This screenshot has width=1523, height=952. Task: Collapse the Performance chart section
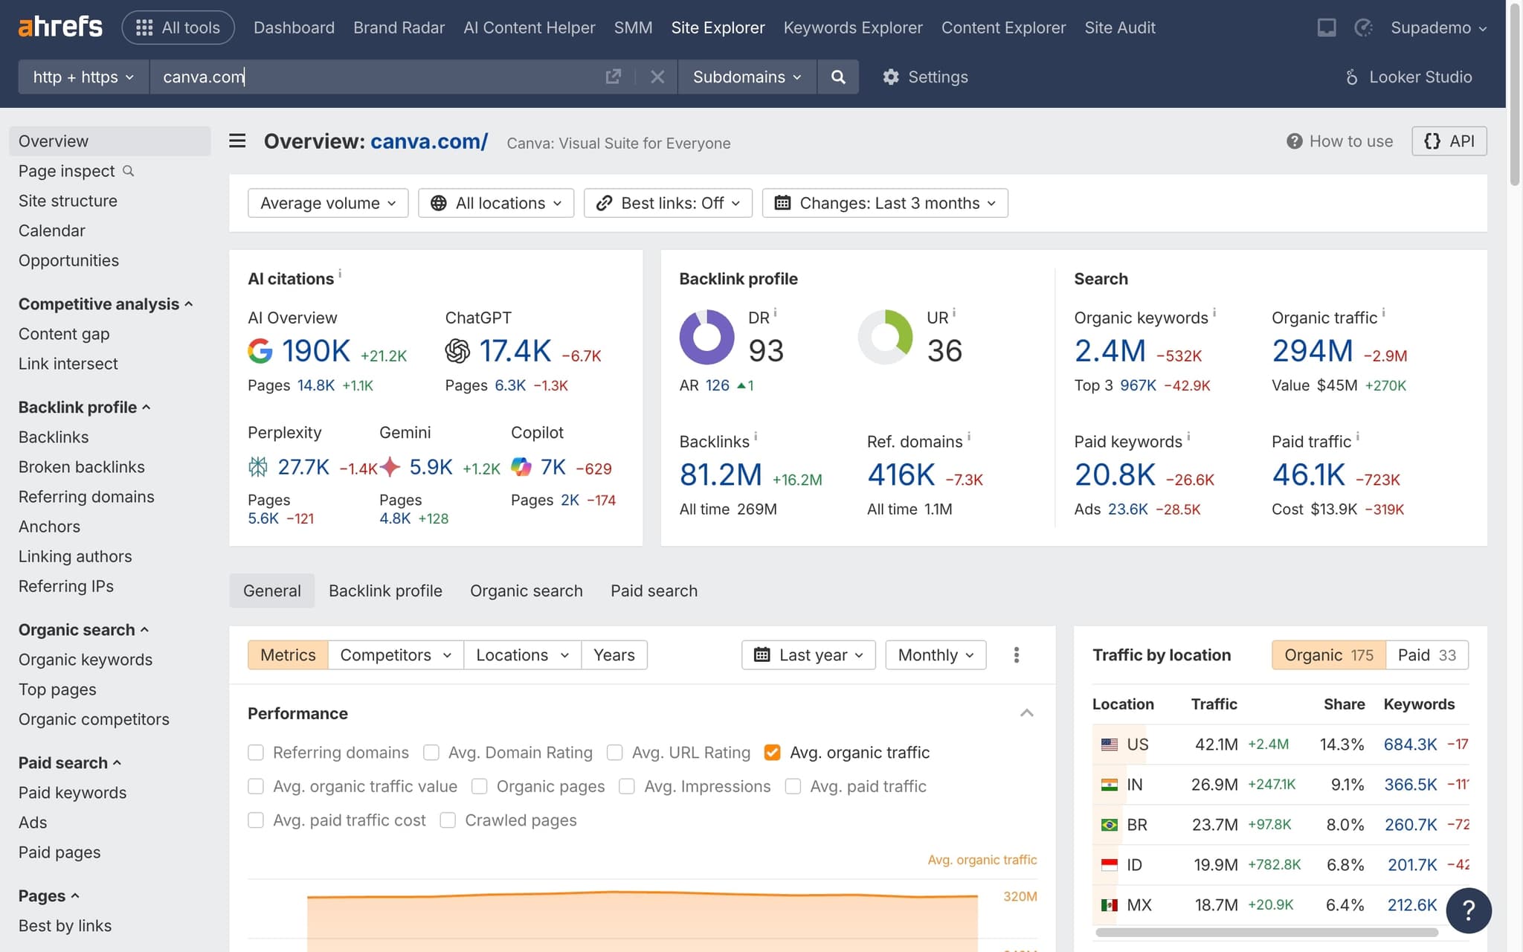click(1027, 713)
